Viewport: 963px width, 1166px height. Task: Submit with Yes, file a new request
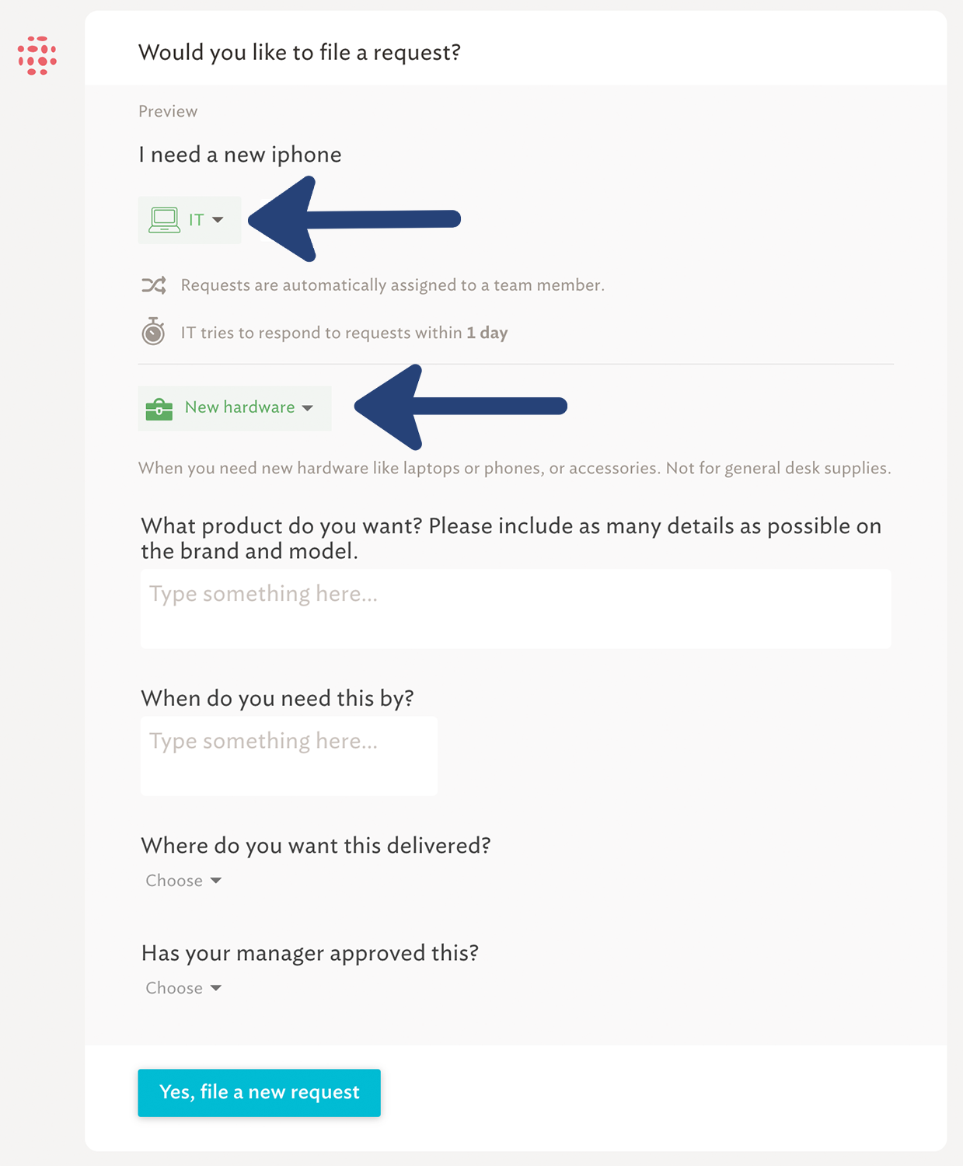tap(260, 1093)
